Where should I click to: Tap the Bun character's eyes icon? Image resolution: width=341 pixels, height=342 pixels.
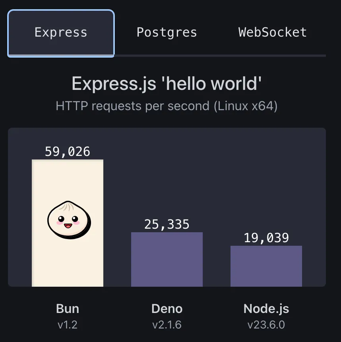click(68, 218)
